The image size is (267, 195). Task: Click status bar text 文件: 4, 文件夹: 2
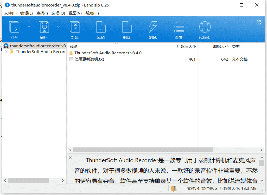(x=202, y=188)
